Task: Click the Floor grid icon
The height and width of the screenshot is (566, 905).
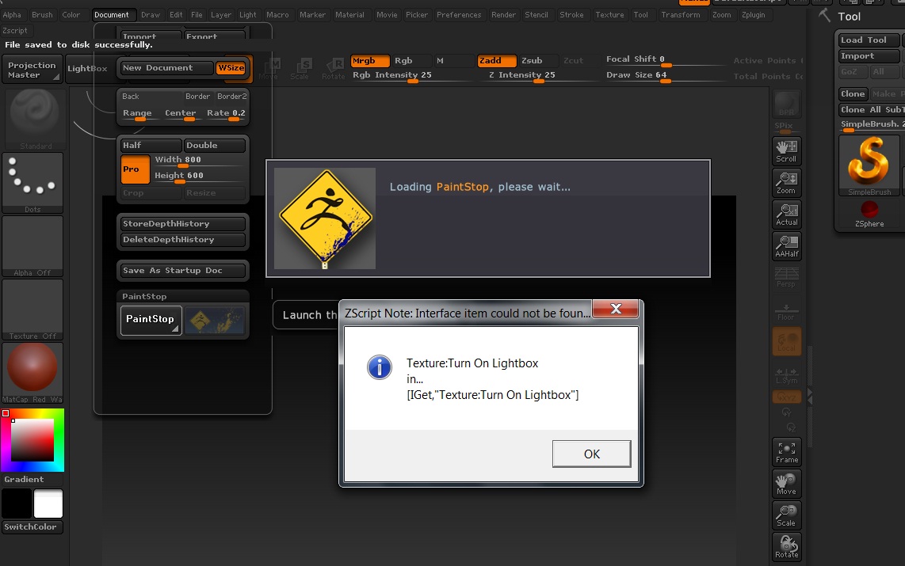Action: click(786, 311)
